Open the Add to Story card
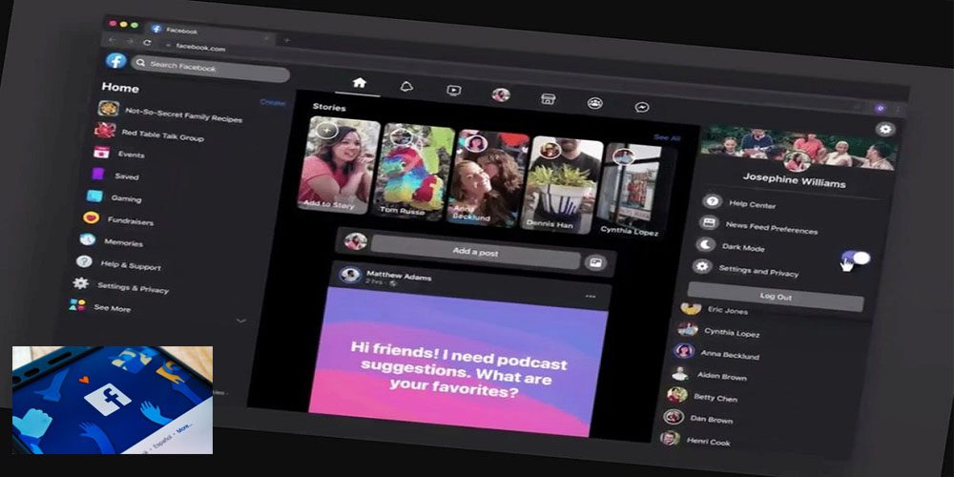The height and width of the screenshot is (477, 954). pos(337,165)
